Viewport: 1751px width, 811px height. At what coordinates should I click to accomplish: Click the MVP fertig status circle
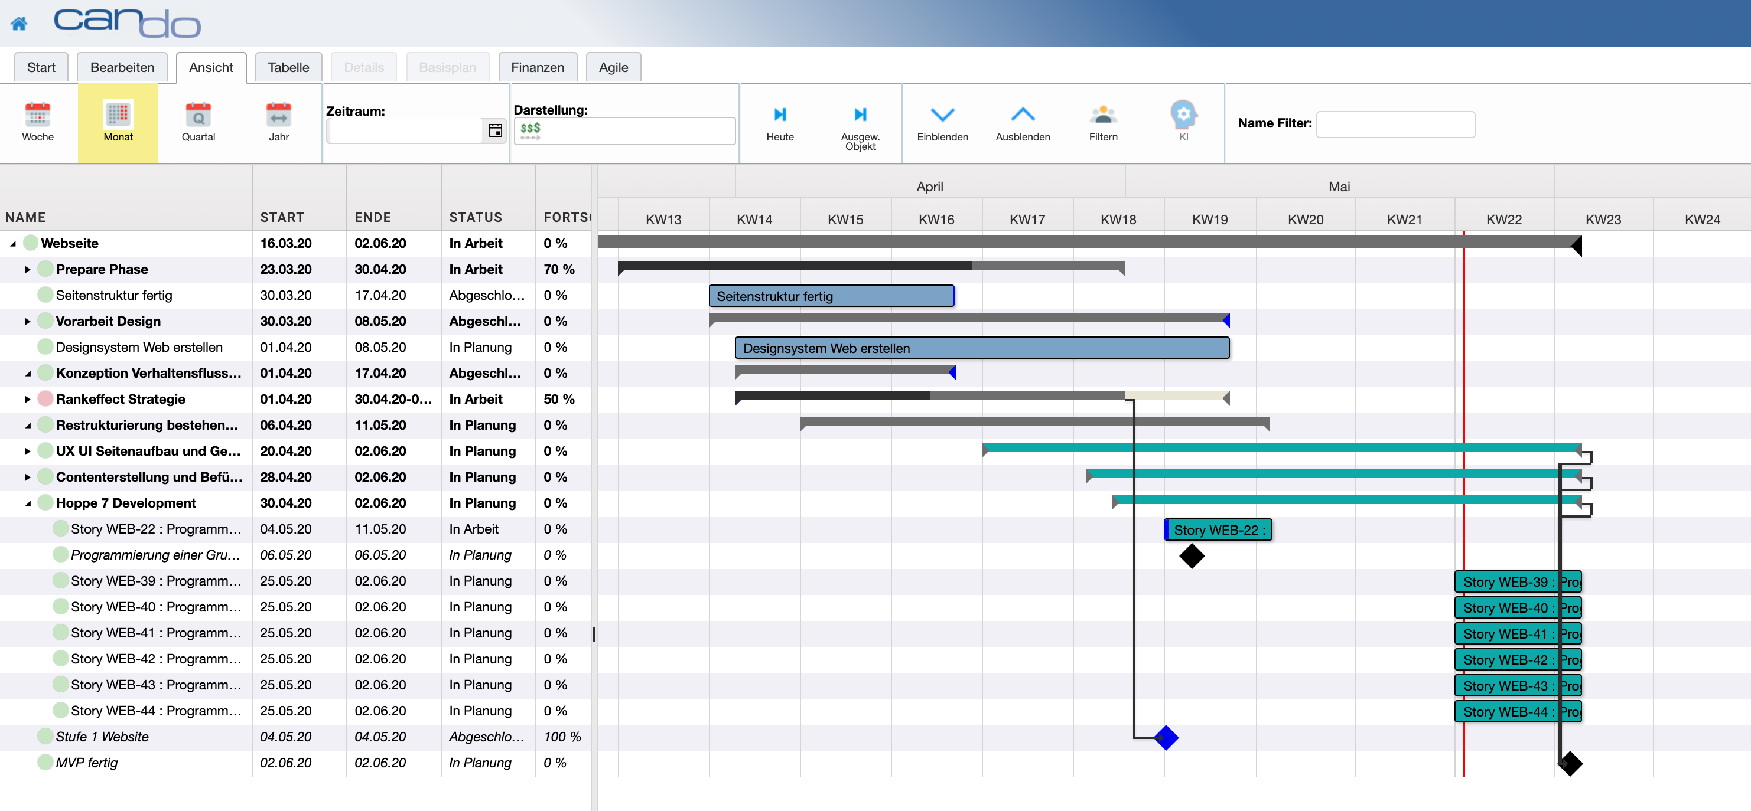[45, 763]
